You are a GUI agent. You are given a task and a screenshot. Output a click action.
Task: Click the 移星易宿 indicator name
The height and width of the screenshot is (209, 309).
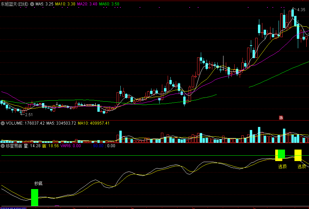tap(14, 146)
